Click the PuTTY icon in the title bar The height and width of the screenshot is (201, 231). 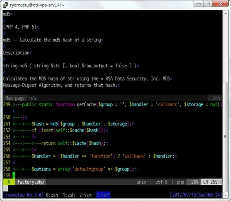(5, 5)
